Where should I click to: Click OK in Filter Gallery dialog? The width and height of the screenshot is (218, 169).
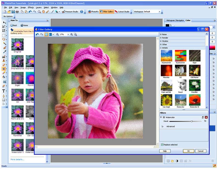188,151
